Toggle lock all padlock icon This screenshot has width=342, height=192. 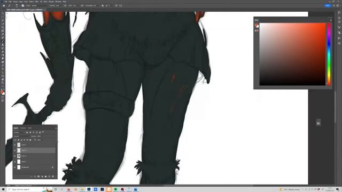[30, 140]
